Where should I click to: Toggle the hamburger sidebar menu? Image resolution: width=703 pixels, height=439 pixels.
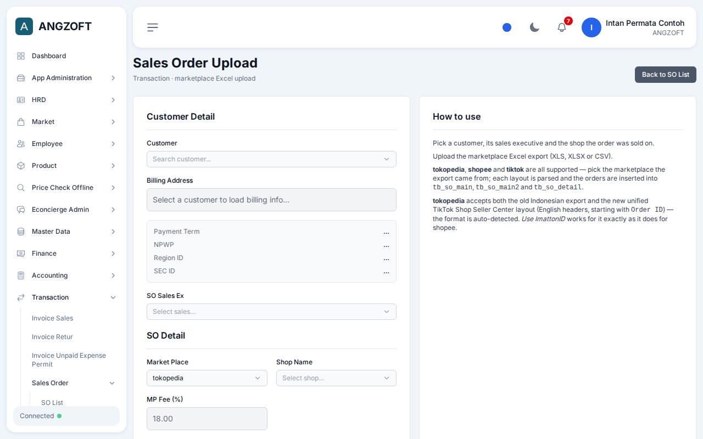[153, 27]
